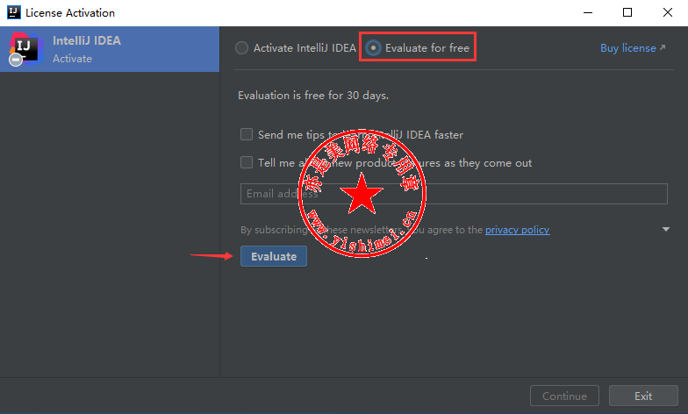The height and width of the screenshot is (414, 688).
Task: Click the IntelliJ IDEA logo in the sidebar
Action: point(25,48)
